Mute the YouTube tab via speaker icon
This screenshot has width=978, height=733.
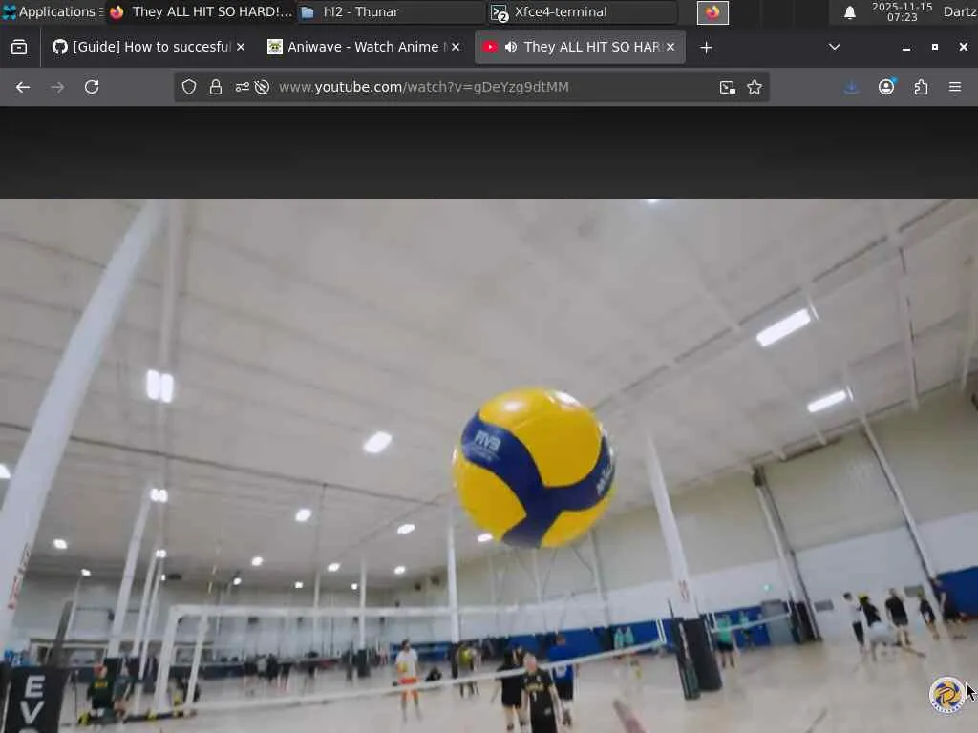(x=511, y=47)
